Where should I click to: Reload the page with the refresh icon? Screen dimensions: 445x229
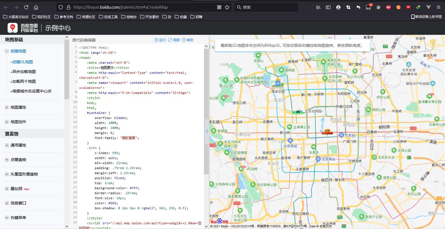click(x=26, y=7)
